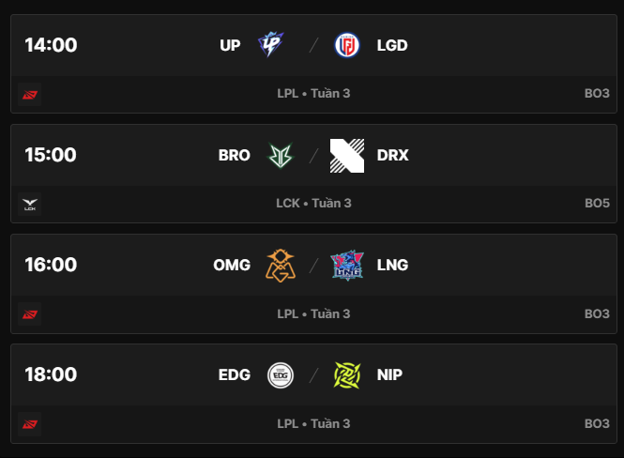The image size is (624, 458).
Task: Click the DRX team logo
Action: pos(347,155)
